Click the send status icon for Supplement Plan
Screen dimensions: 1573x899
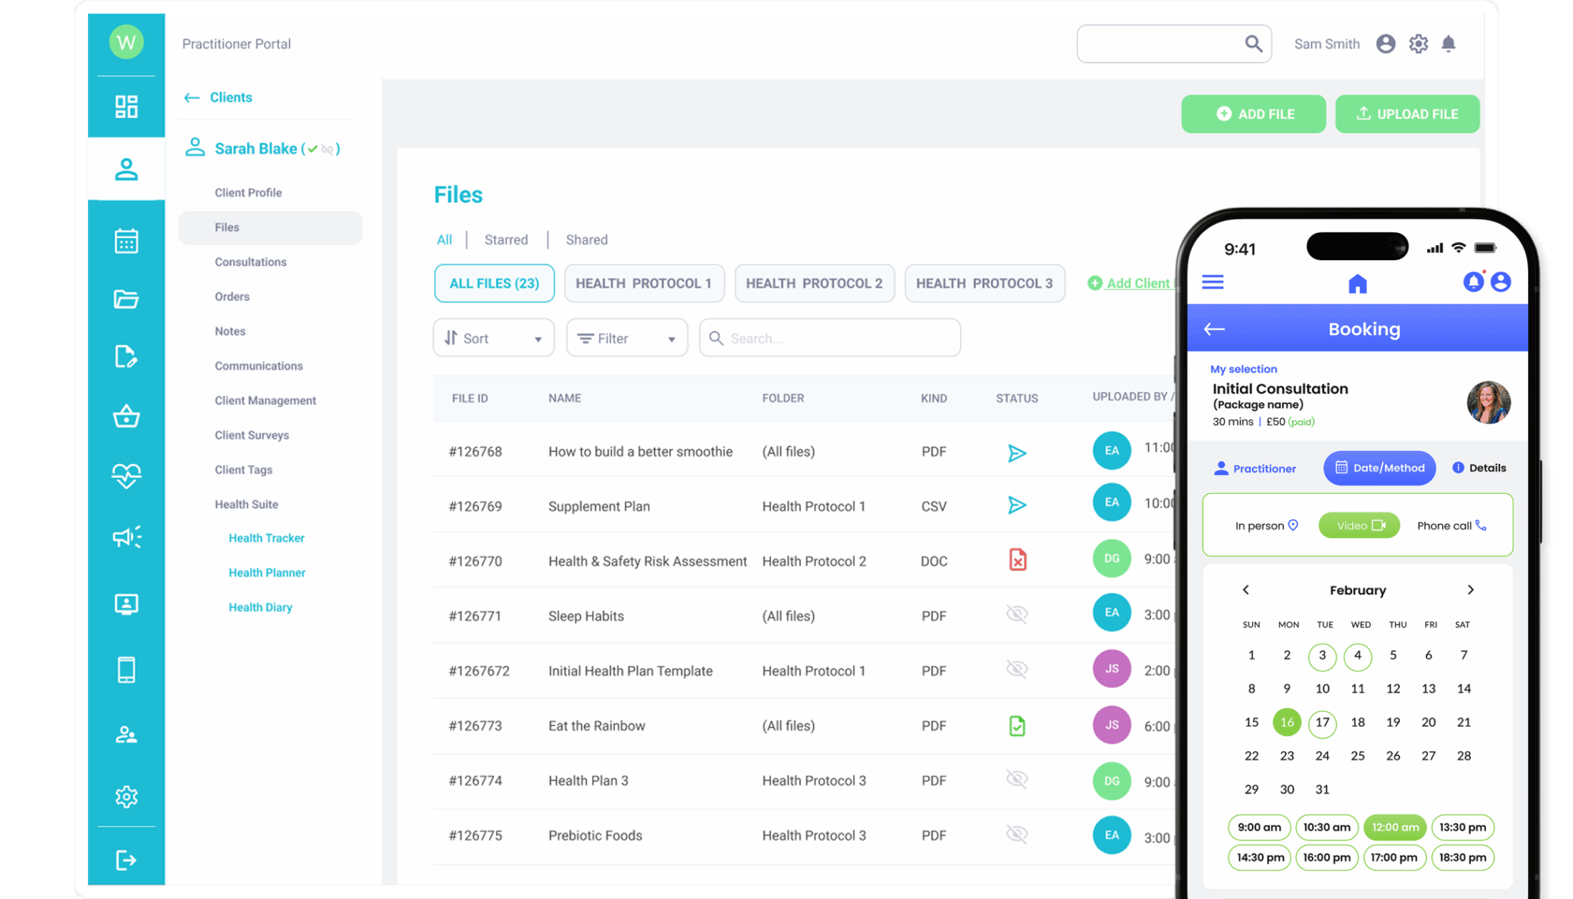(1016, 506)
